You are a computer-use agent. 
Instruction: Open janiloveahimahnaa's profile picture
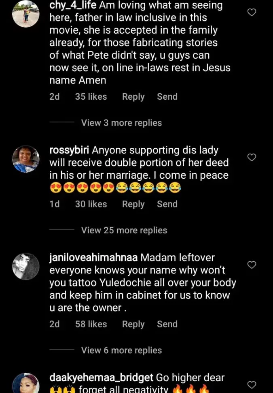tap(26, 266)
